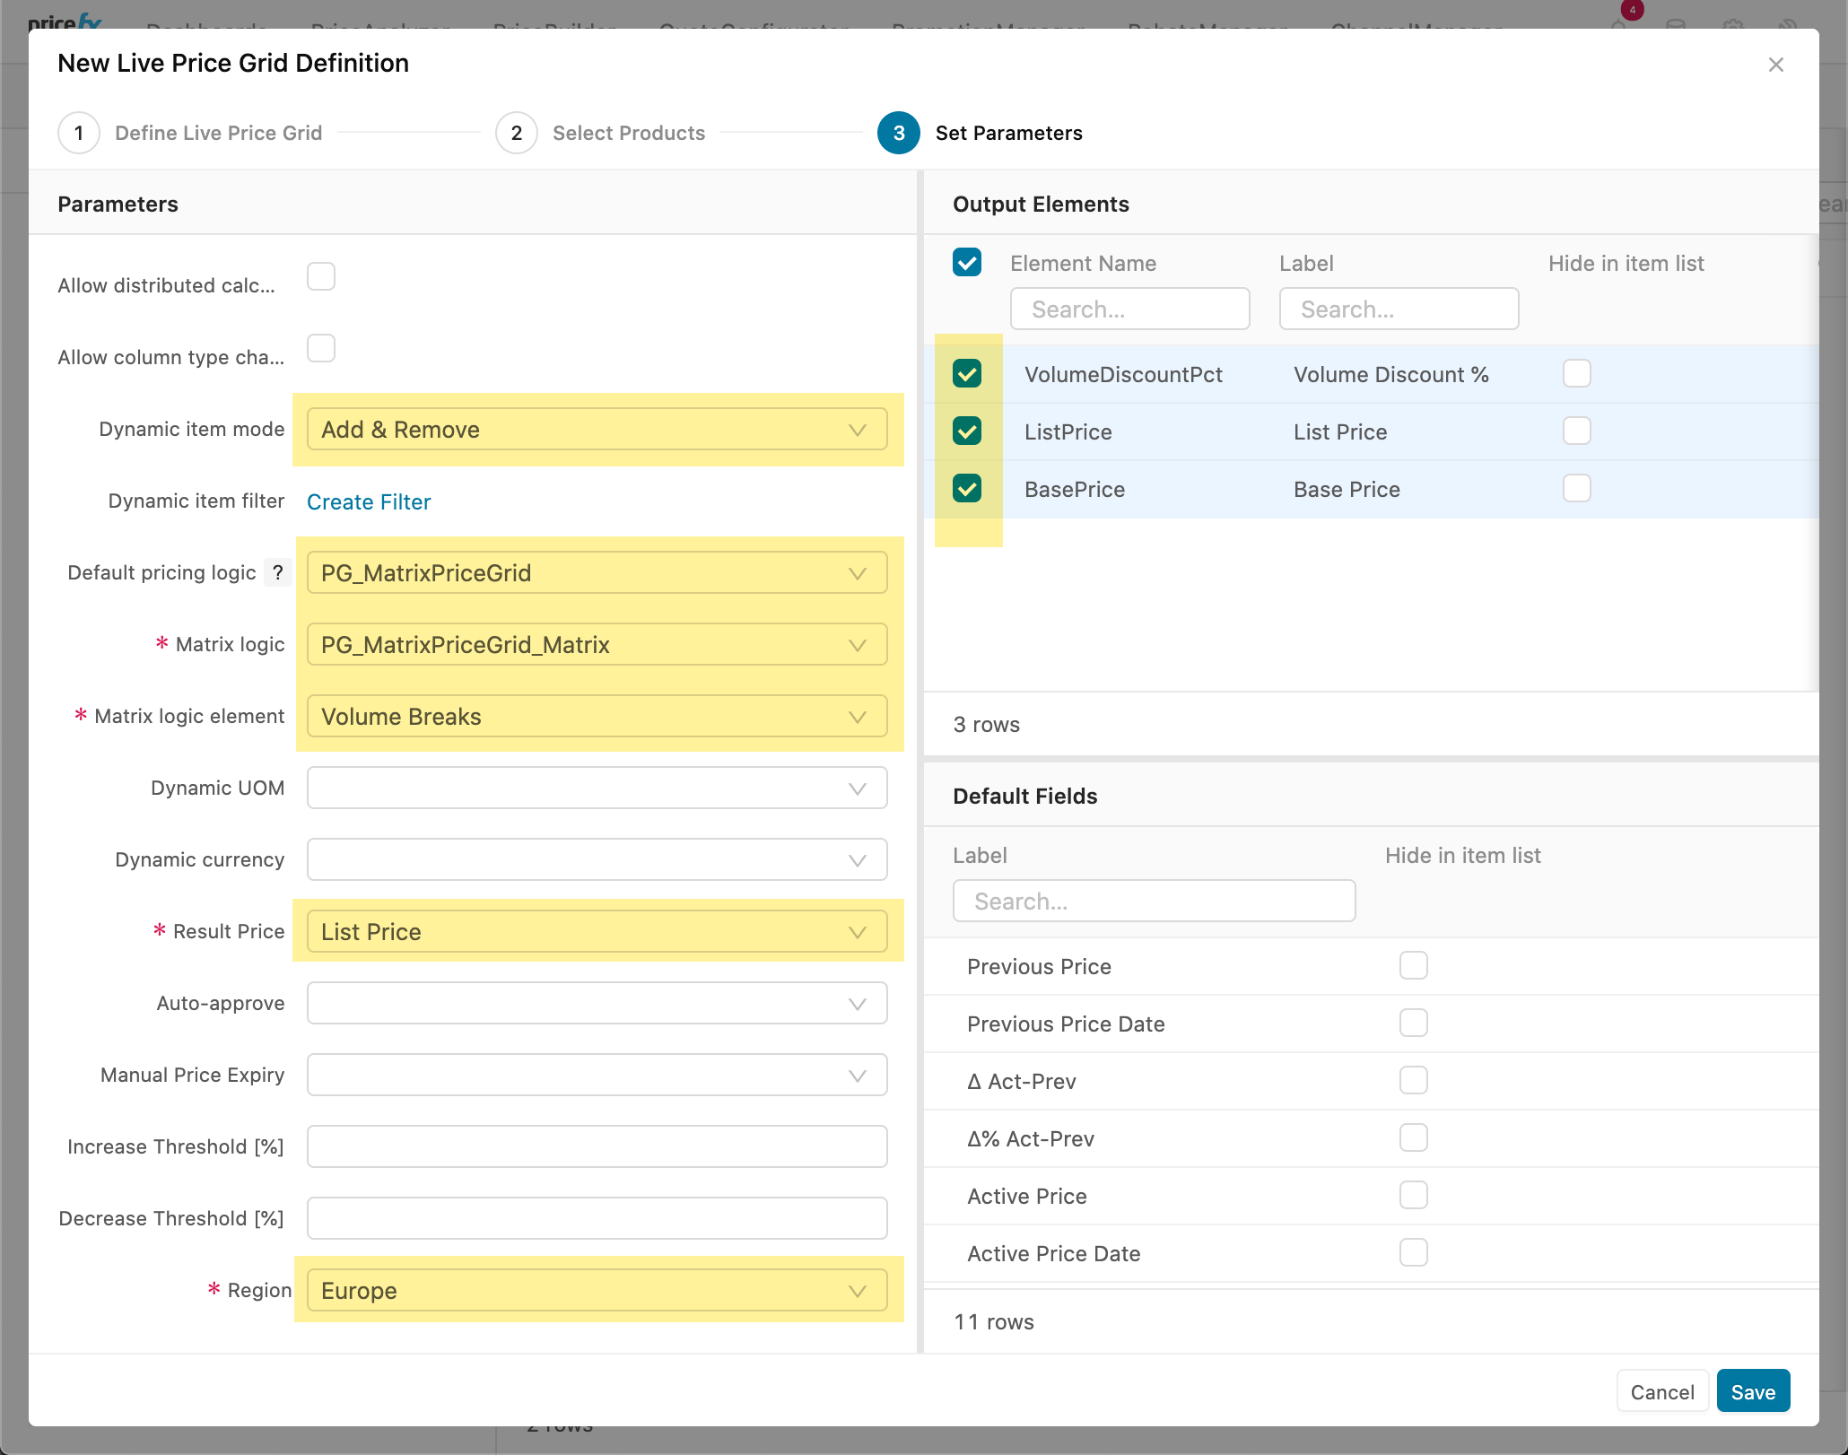Enable Allow distributed calculation checkbox
1848x1455 pixels.
point(321,276)
